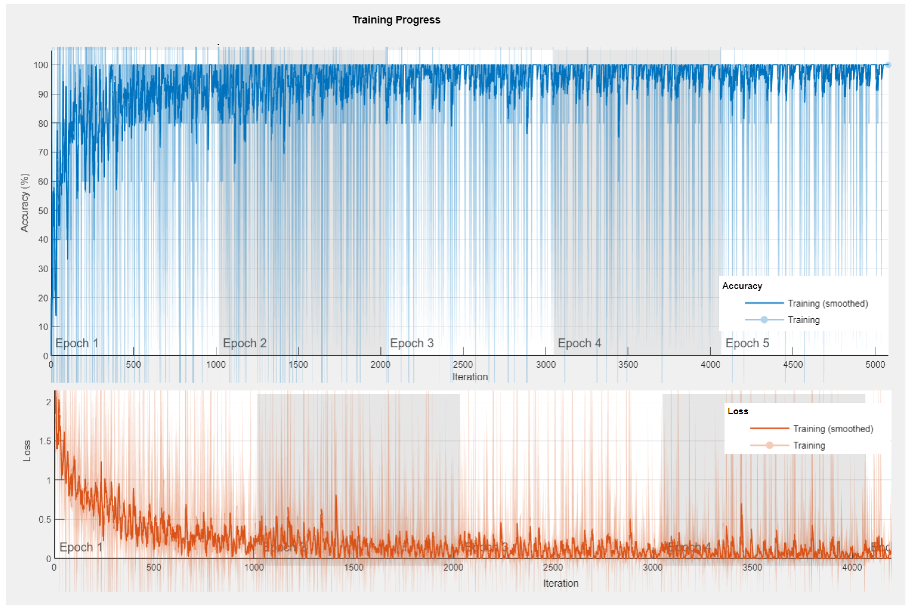This screenshot has width=913, height=611.
Task: Click the orange smoothed line sample in Loss legend
Action: point(769,428)
